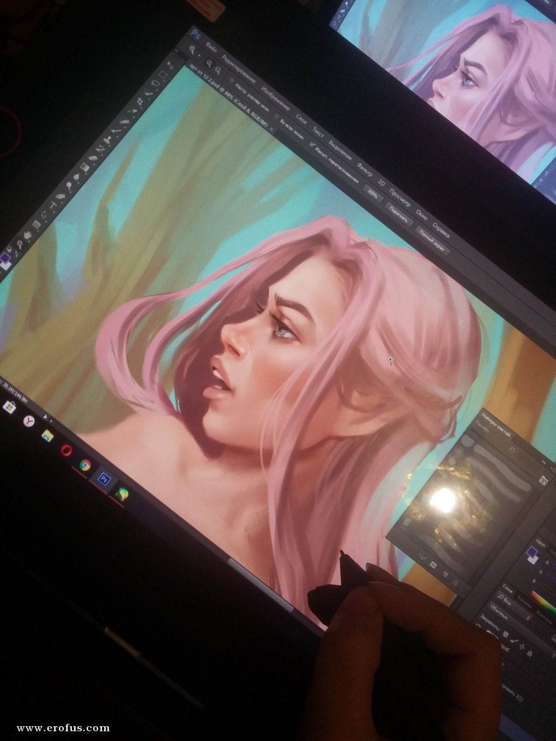The image size is (556, 741).
Task: Click the toolbar foreground purple color swatch
Action: point(5,257)
